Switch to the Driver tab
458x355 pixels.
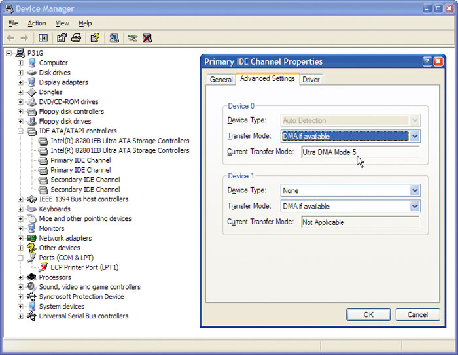tap(311, 80)
